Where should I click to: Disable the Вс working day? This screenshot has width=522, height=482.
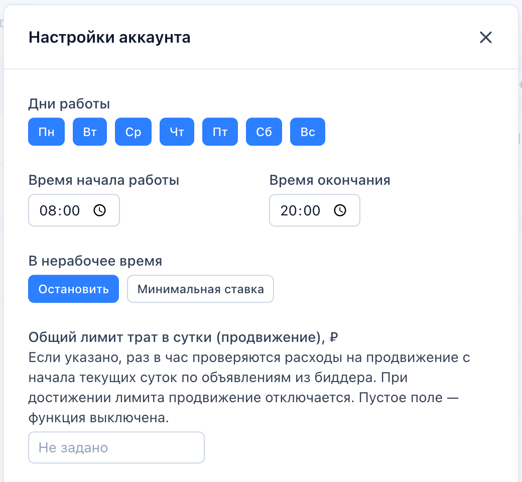[x=308, y=132]
